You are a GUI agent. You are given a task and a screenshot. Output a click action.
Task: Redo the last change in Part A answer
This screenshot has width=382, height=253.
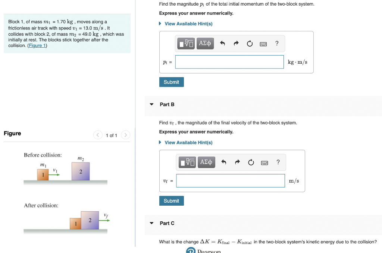(x=236, y=43)
